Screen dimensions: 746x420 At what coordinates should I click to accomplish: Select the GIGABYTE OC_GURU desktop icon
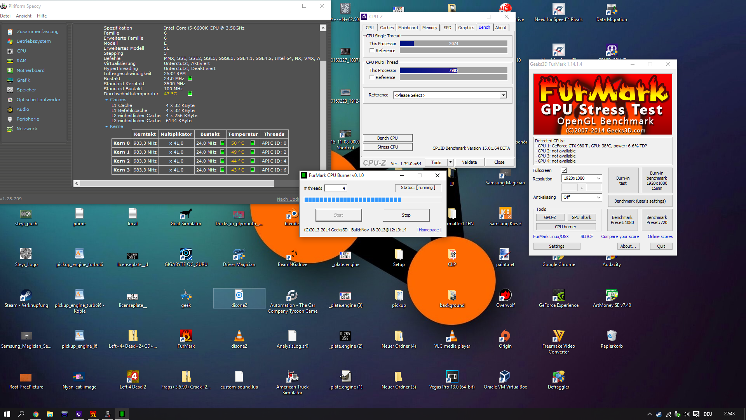186,254
